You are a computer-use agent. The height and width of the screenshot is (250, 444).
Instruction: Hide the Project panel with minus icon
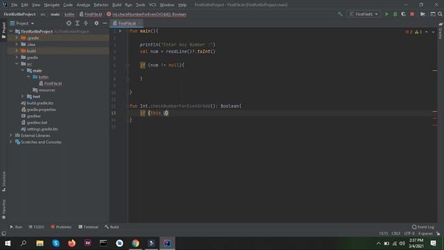click(x=105, y=23)
